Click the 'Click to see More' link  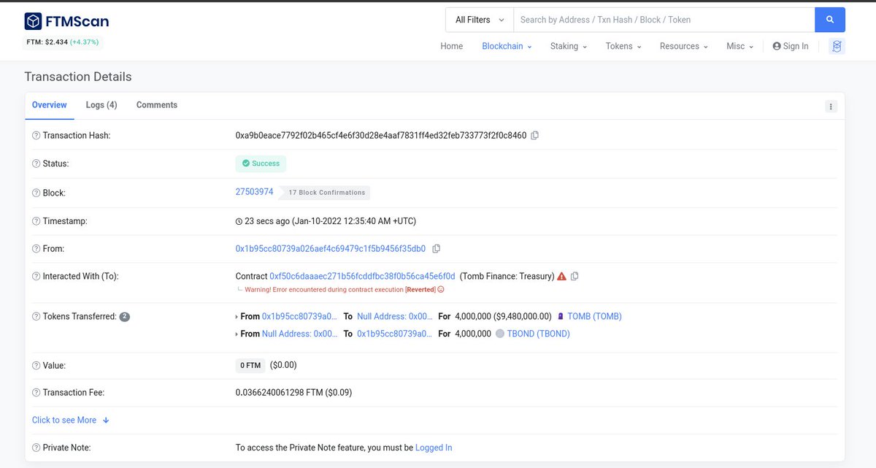point(64,420)
